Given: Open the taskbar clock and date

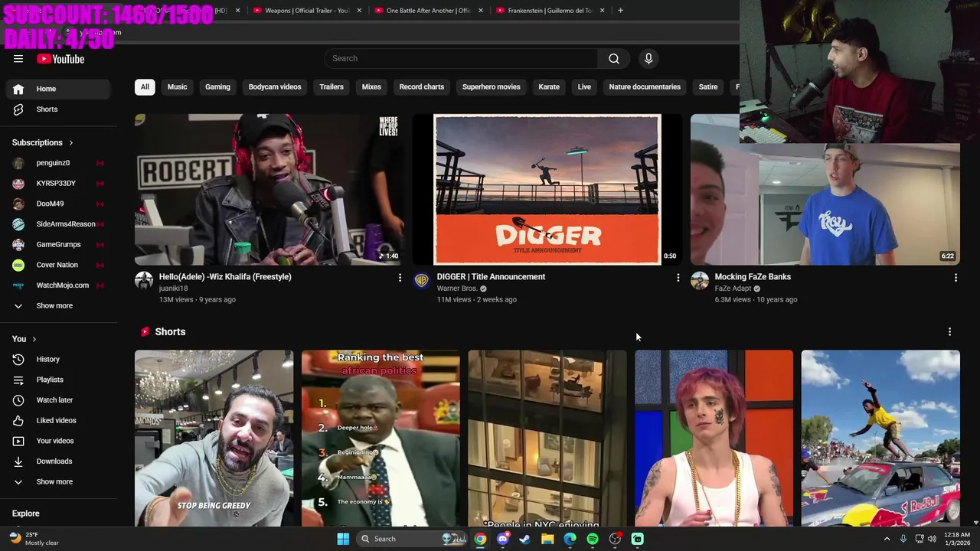Looking at the screenshot, I should (957, 539).
